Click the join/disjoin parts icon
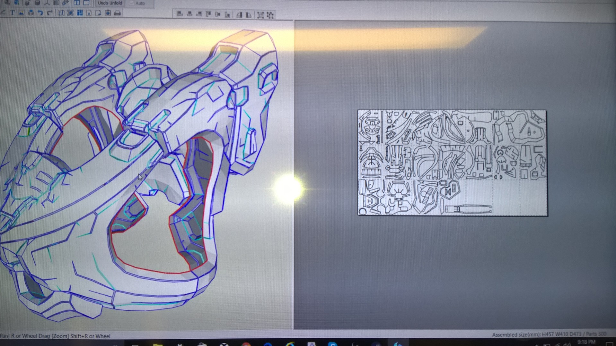This screenshot has width=616, height=346. coord(70,13)
